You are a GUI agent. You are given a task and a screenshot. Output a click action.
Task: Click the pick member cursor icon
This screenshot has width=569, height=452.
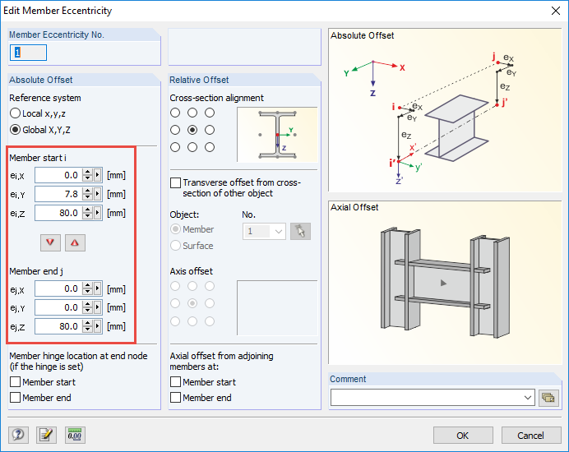click(300, 231)
